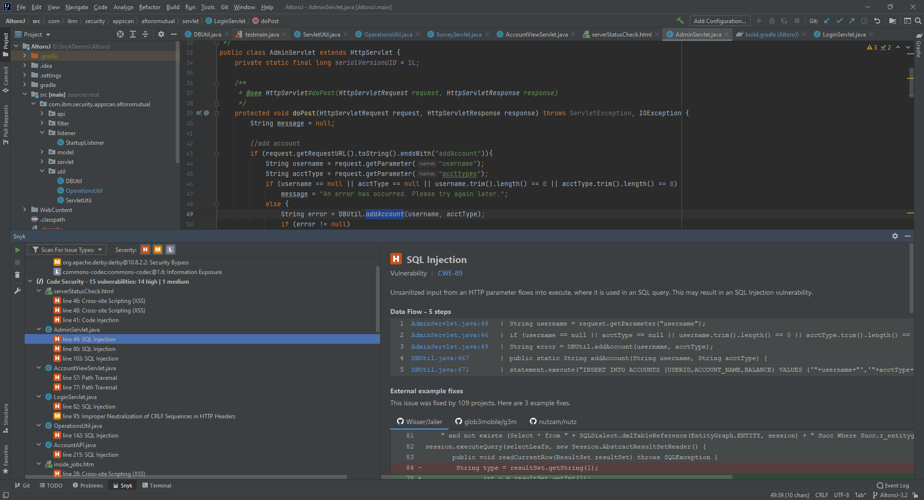924x500 pixels.
Task: Stop the Snyk scan
Action: pos(17,262)
